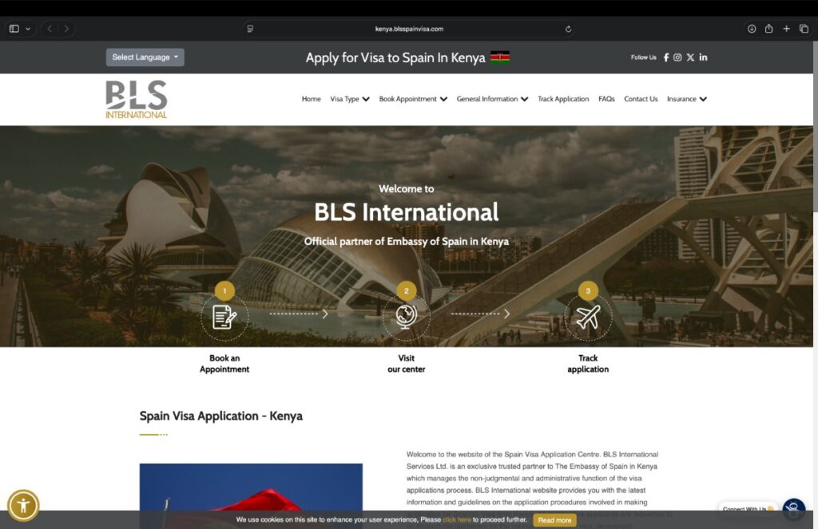The height and width of the screenshot is (529, 818).
Task: Go to the Home menu item
Action: pos(311,99)
